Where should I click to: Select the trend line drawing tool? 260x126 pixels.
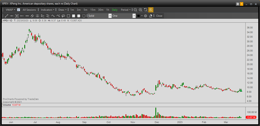(x=6, y=16)
